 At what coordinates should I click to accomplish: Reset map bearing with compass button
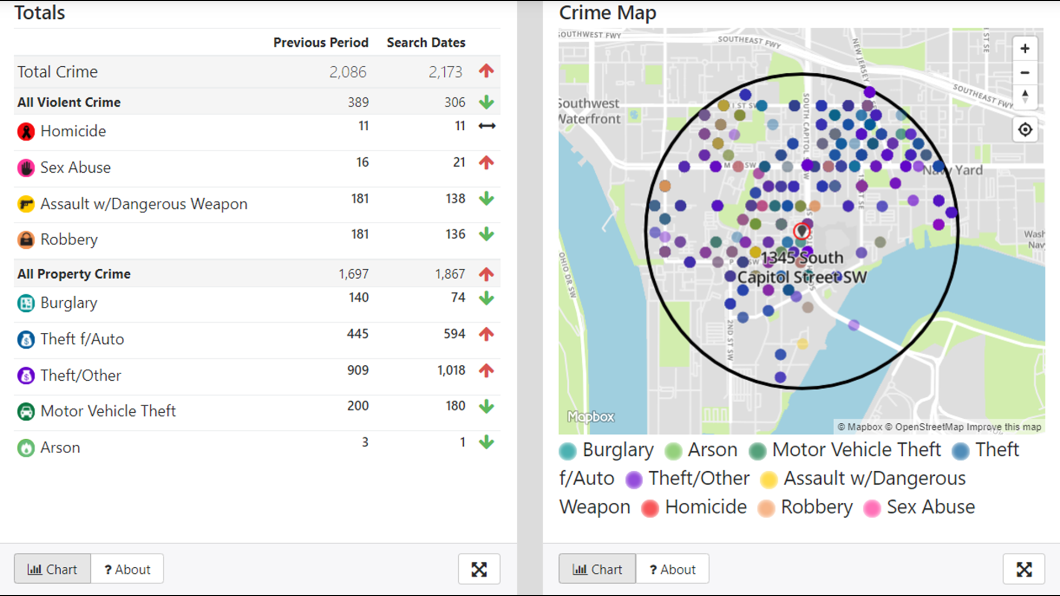(x=1025, y=97)
